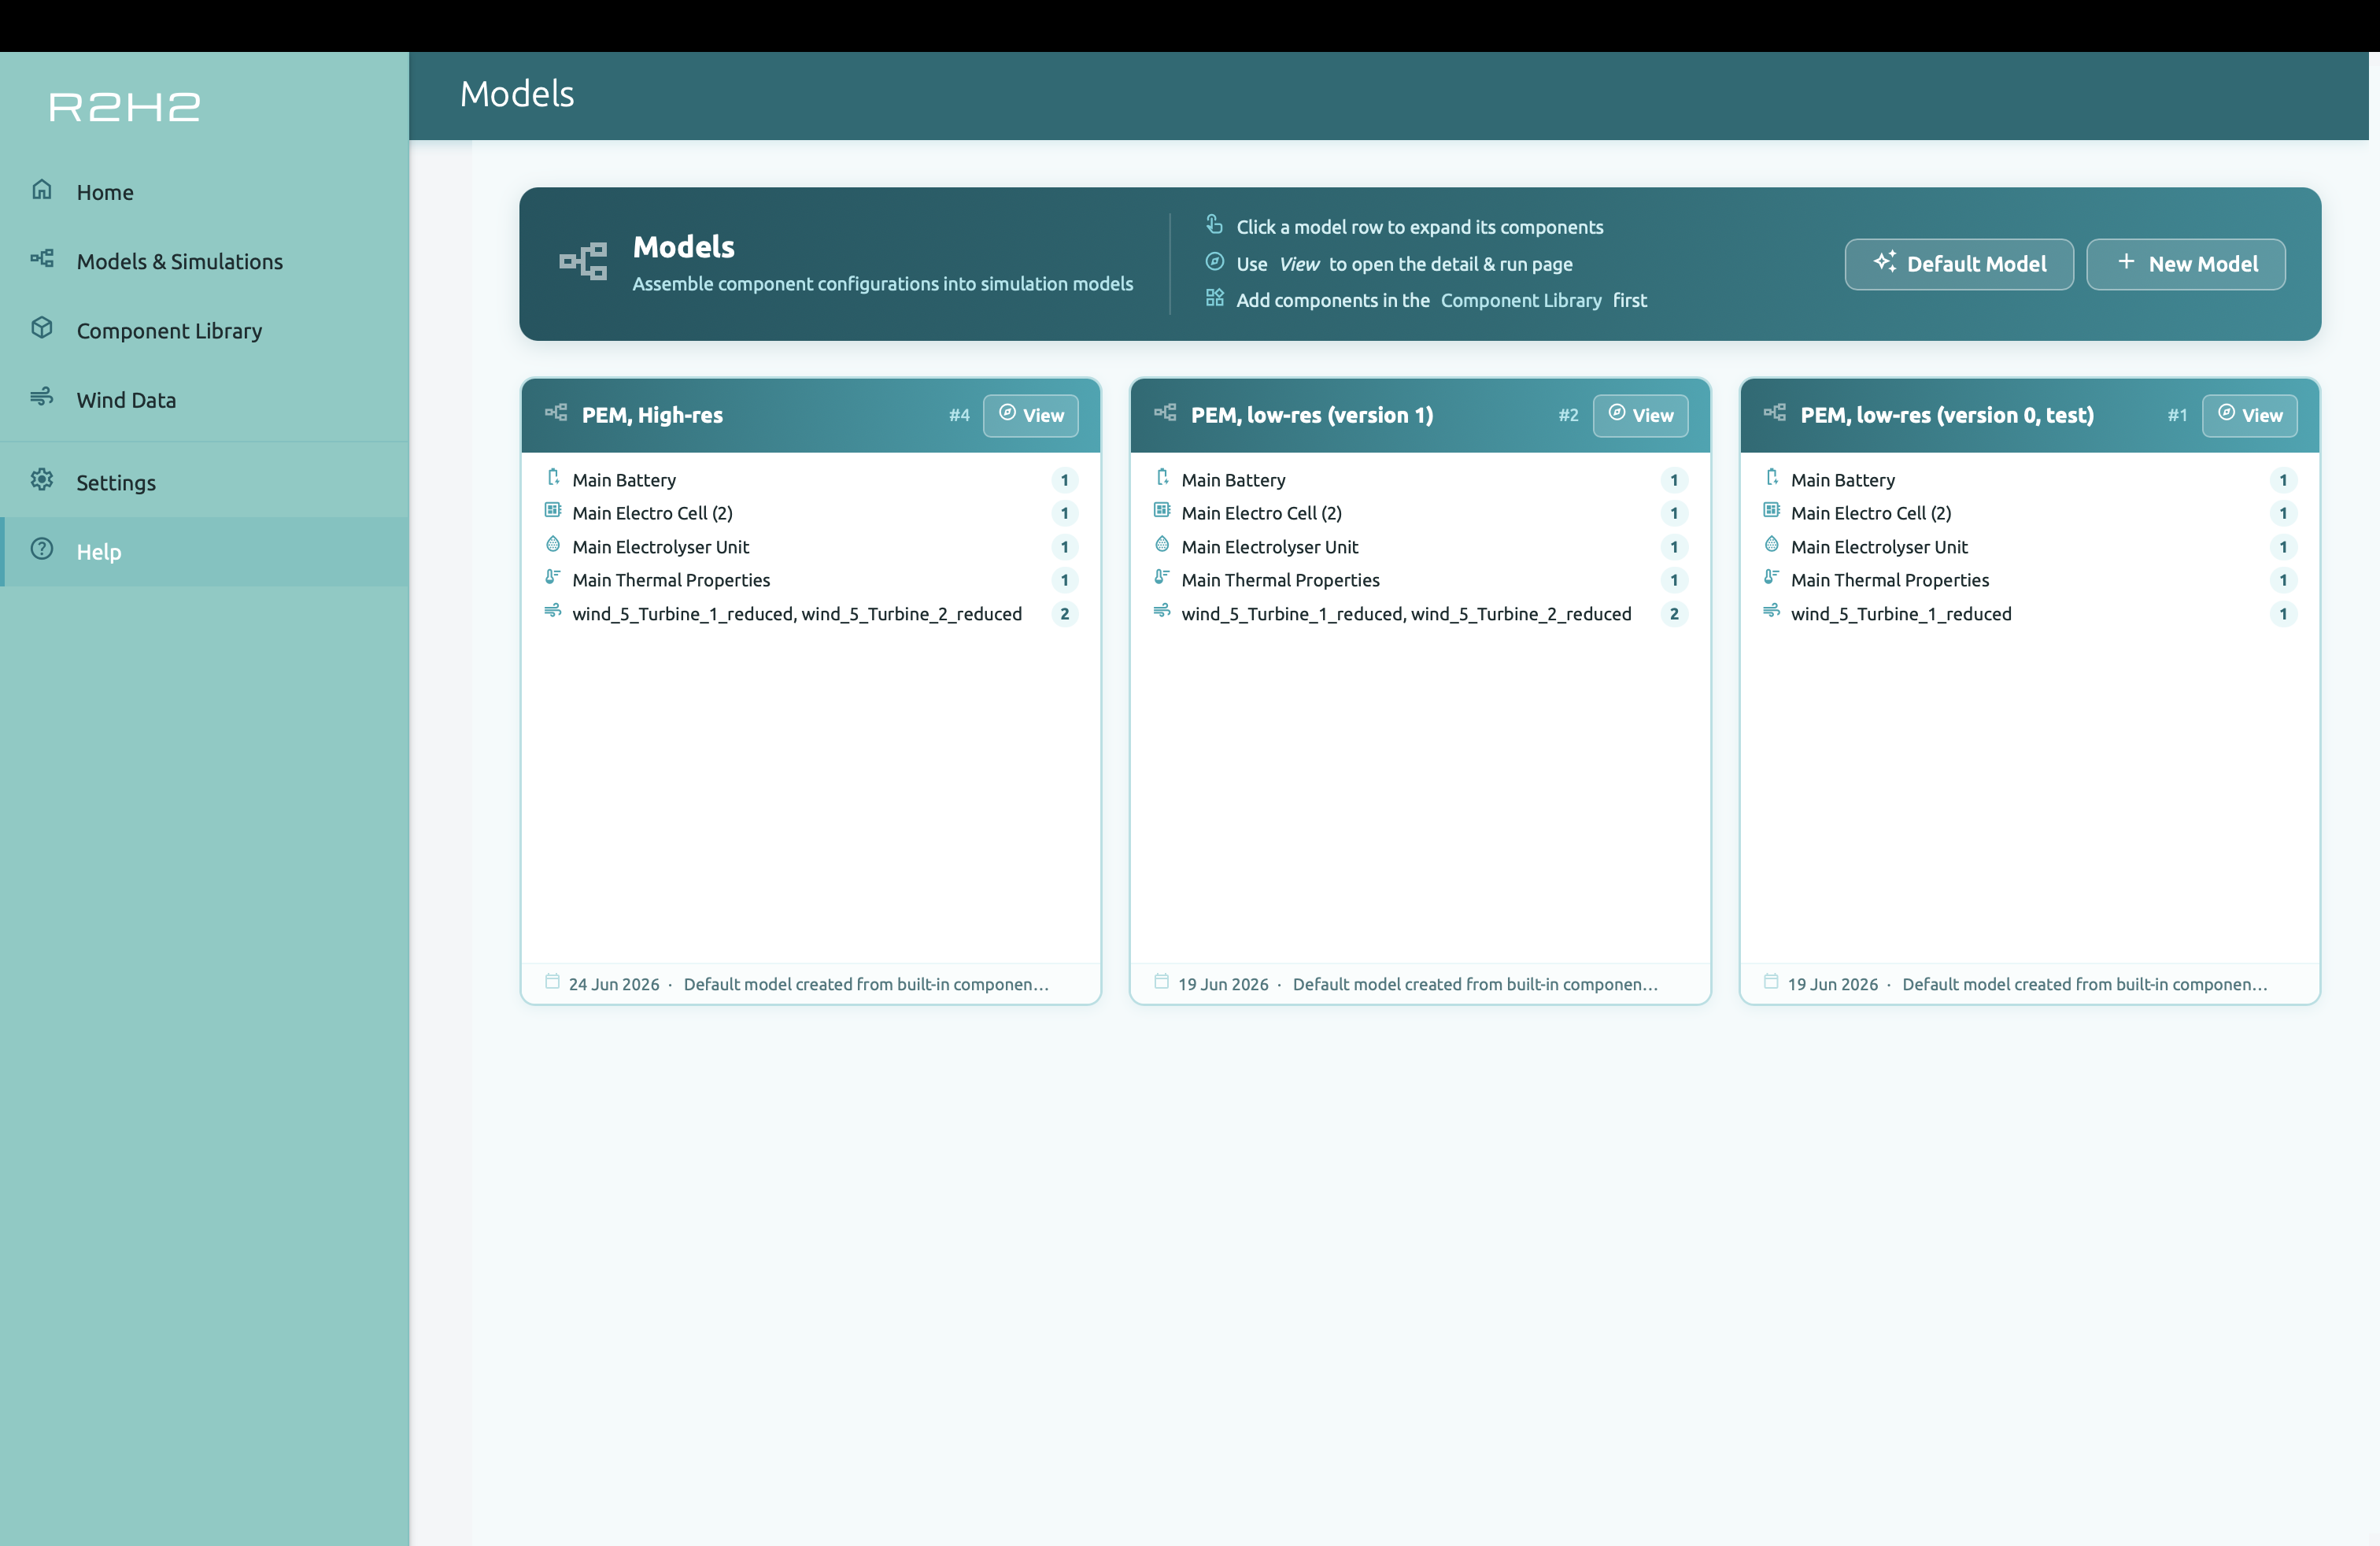Click the Help question mark icon

[41, 549]
